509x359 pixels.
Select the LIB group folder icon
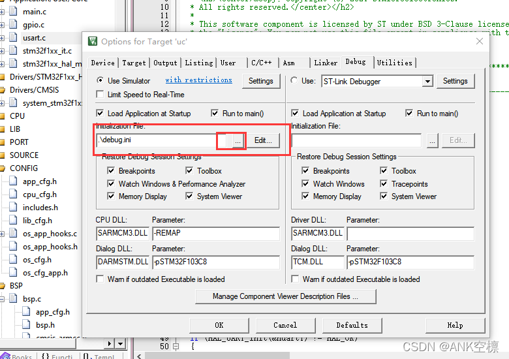3,129
